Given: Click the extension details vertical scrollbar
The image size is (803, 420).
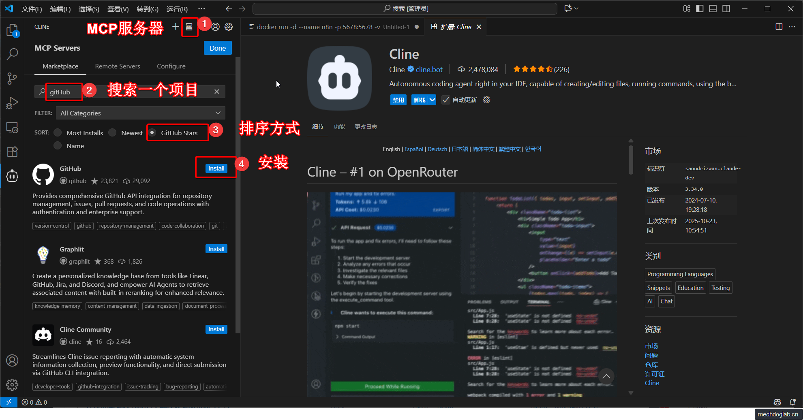Looking at the screenshot, I should point(631,160).
